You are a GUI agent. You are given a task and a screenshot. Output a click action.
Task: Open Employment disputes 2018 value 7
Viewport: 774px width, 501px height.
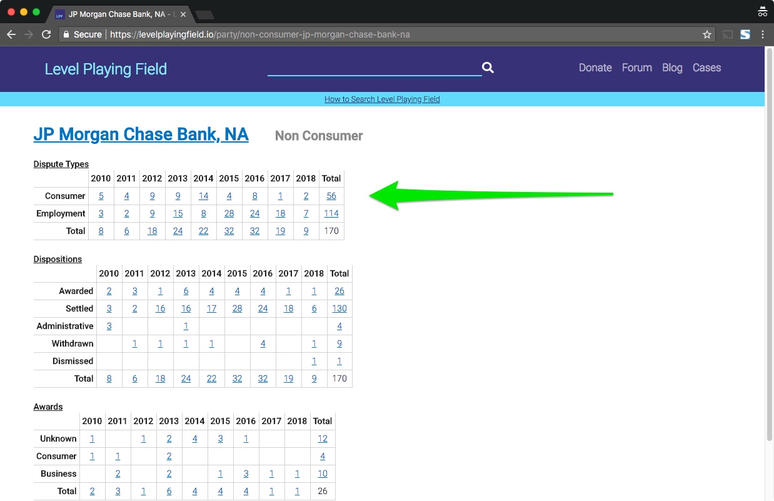click(306, 213)
